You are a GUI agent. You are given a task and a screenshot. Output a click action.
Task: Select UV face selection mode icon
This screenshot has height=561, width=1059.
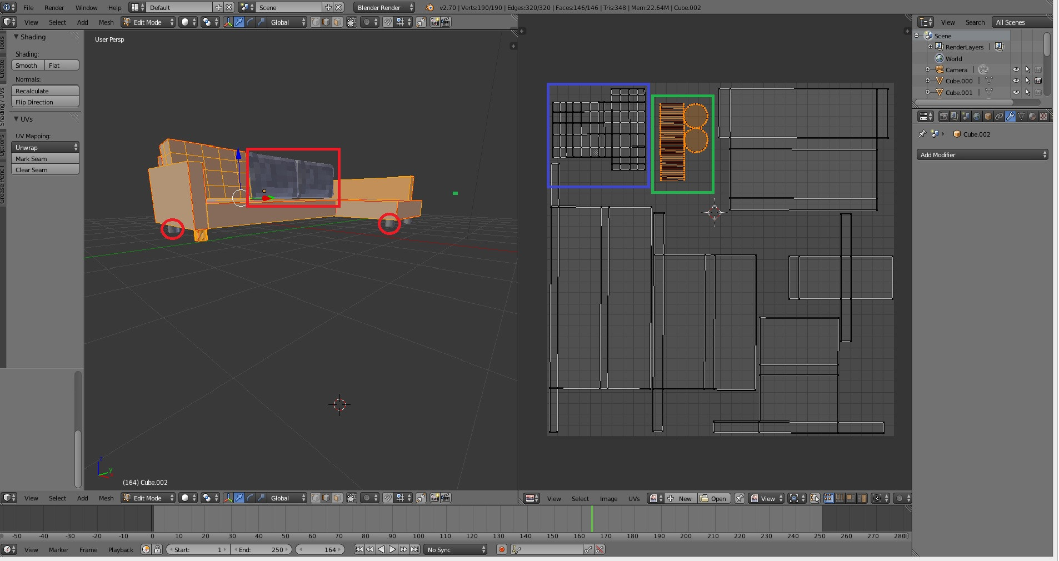coord(850,498)
